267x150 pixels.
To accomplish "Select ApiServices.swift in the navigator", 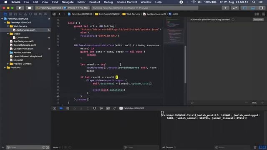I will (25, 30).
